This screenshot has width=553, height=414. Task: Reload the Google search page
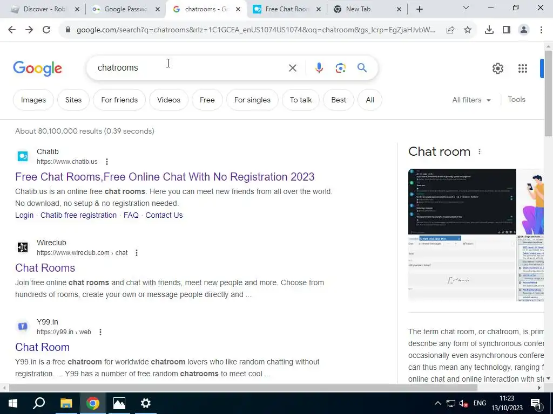pos(46,30)
